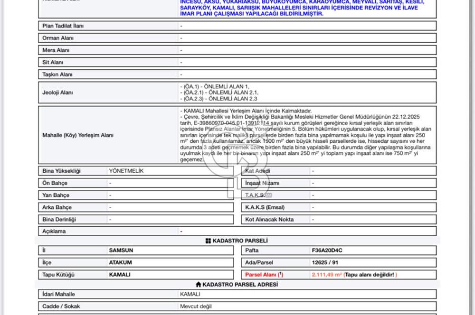Click the grid icon beside KADASTRO PARSELİ
Image resolution: width=475 pixels, height=315 pixels.
coord(208,241)
